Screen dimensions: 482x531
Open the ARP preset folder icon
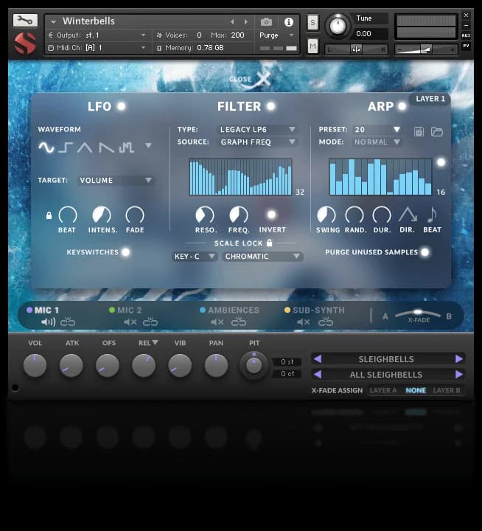437,131
